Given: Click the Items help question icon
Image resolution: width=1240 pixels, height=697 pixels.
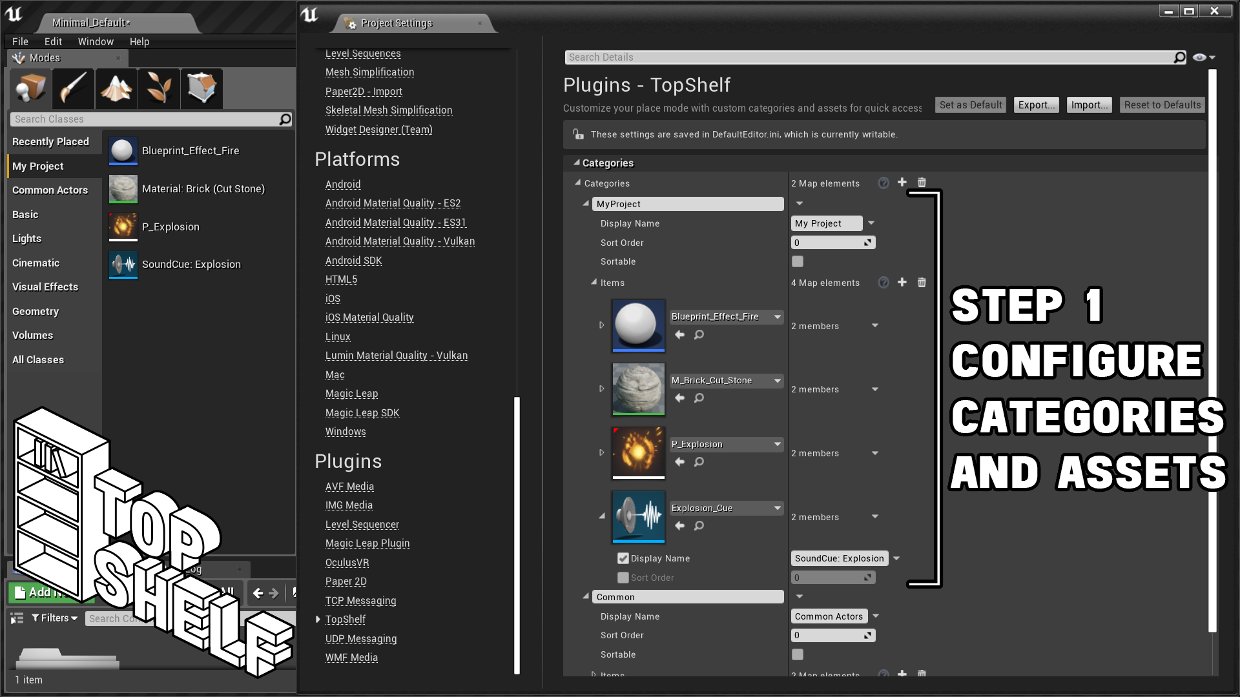Looking at the screenshot, I should coord(883,282).
